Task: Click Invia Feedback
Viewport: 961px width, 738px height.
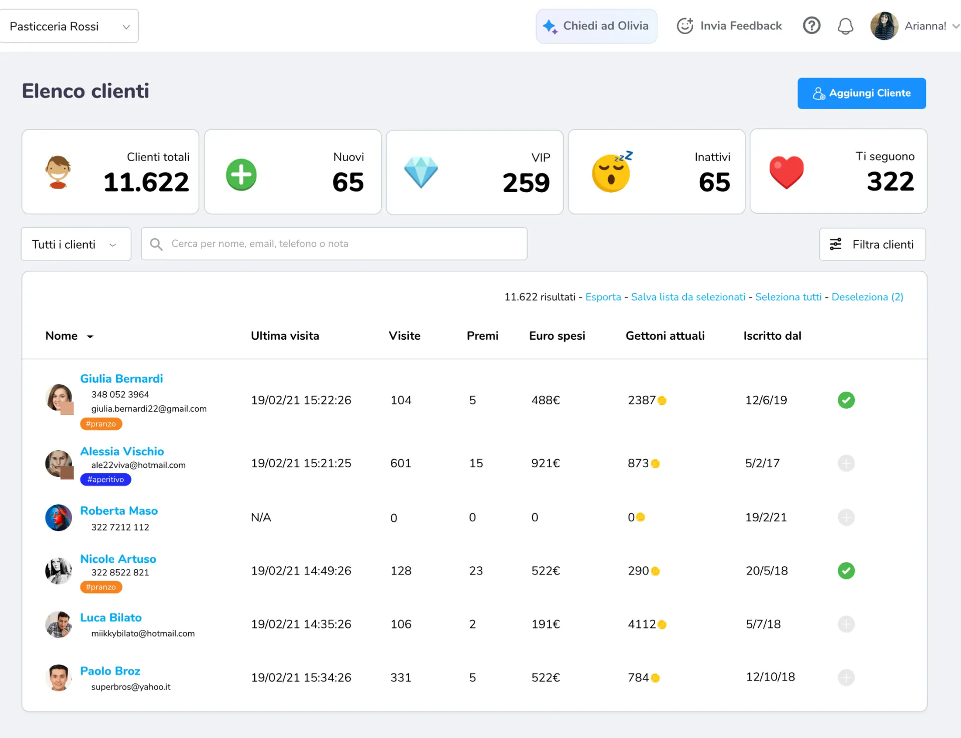Action: click(729, 26)
